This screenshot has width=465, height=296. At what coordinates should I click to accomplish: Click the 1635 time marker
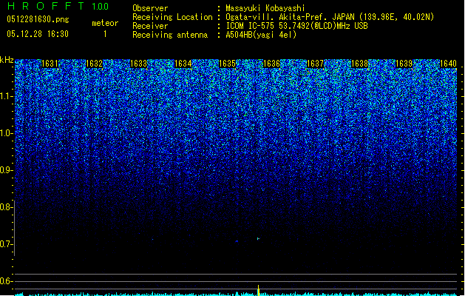pos(227,64)
